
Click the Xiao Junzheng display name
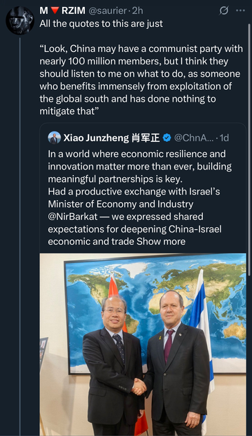coord(112,138)
